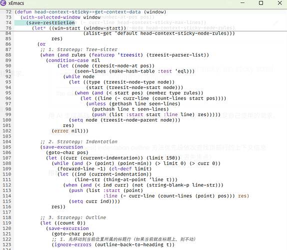Click line number 87 in gutter
The image size is (287, 250).
pyautogui.click(x=8, y=49)
